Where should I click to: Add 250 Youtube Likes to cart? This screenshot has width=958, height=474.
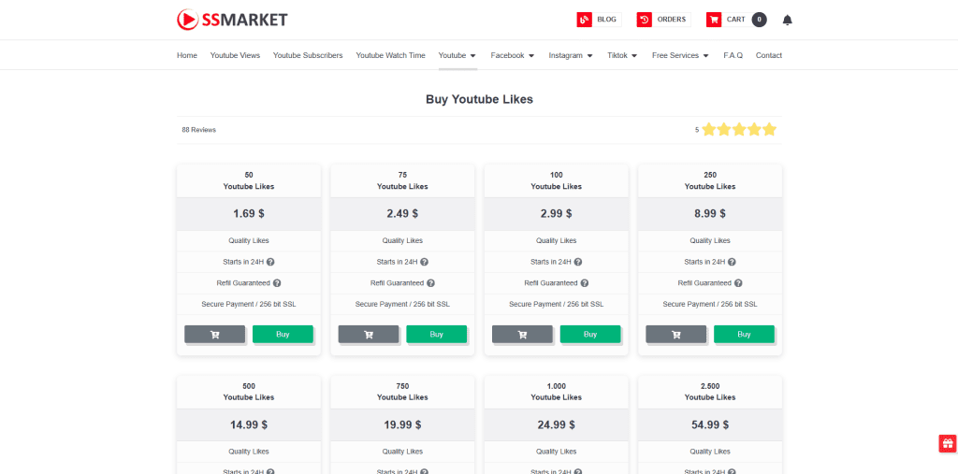point(675,334)
